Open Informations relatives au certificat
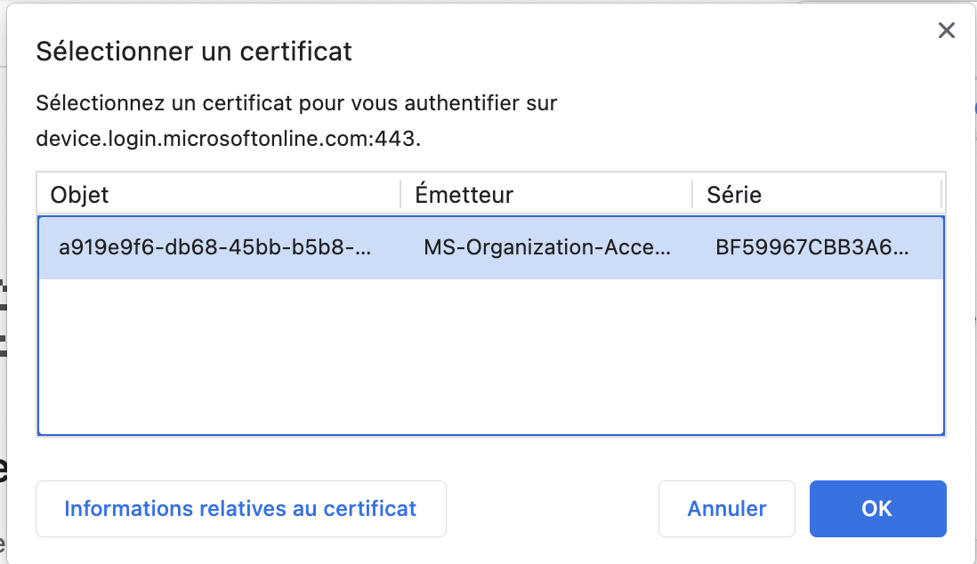The image size is (977, 564). pyautogui.click(x=240, y=509)
